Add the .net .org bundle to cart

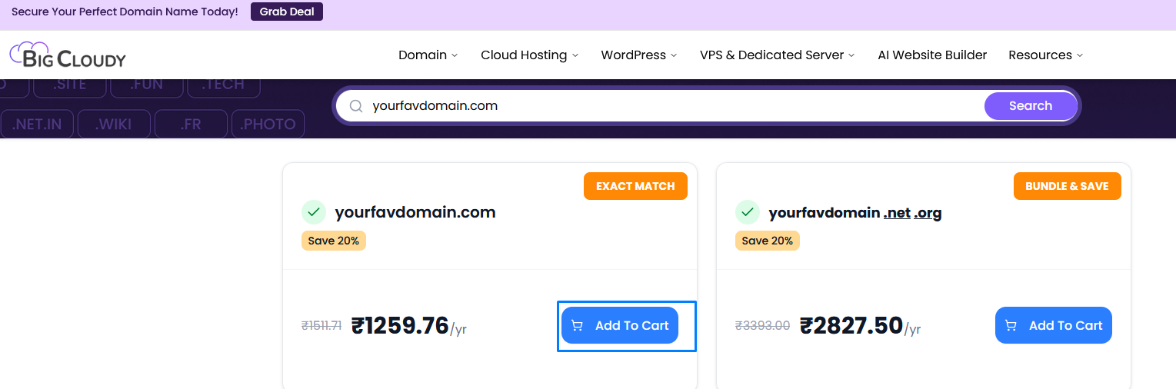[1053, 325]
